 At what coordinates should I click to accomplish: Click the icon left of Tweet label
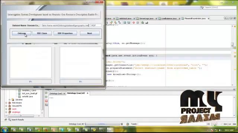point(128,124)
